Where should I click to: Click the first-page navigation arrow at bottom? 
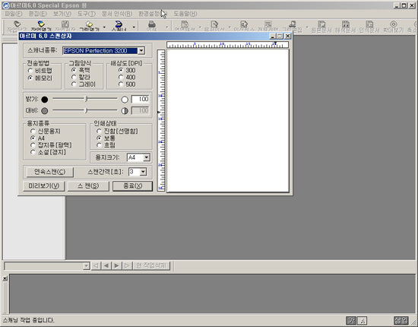(x=96, y=265)
